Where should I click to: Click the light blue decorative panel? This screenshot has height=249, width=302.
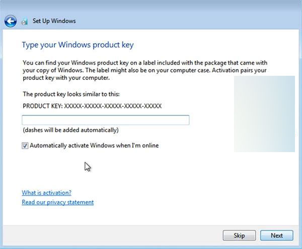point(264,113)
